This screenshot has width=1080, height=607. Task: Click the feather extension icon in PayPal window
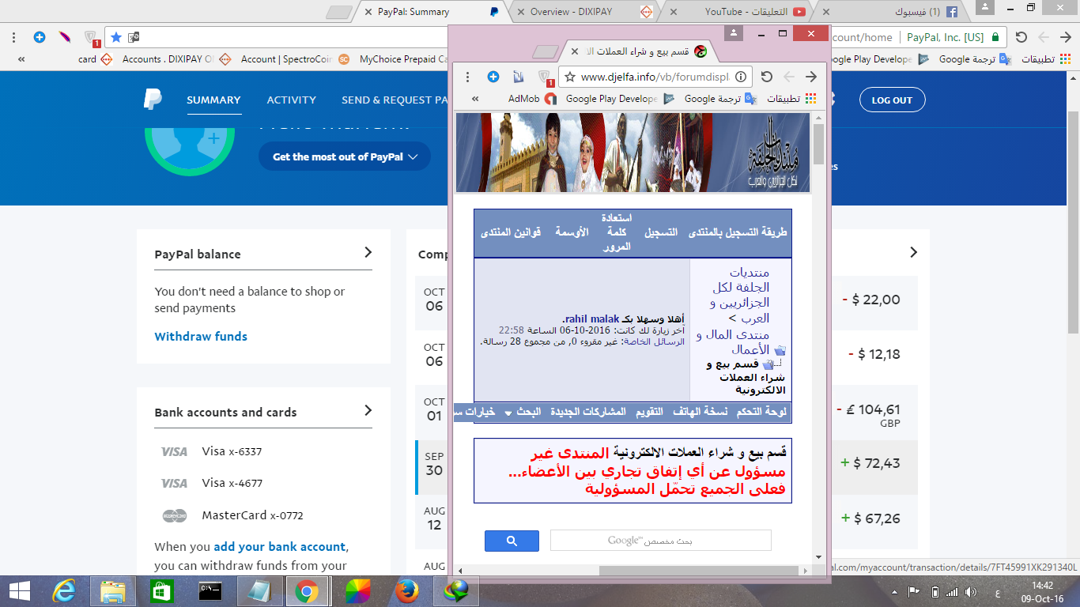pyautogui.click(x=65, y=37)
